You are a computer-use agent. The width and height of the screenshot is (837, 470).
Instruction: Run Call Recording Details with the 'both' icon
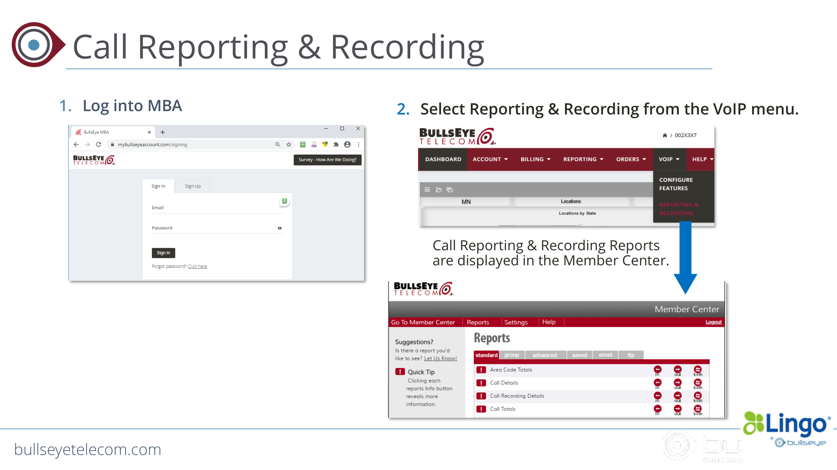coord(698,396)
